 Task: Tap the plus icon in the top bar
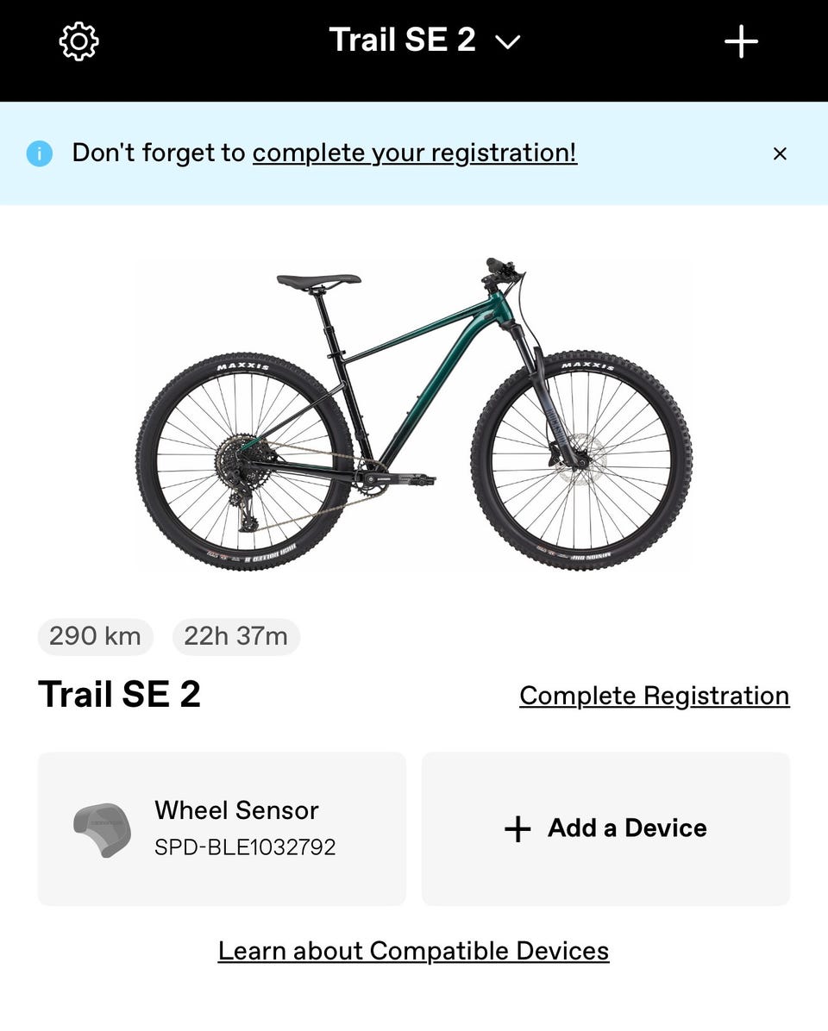click(x=741, y=41)
